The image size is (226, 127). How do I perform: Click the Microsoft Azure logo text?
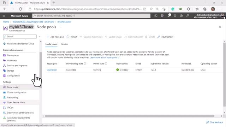tap(19, 16)
